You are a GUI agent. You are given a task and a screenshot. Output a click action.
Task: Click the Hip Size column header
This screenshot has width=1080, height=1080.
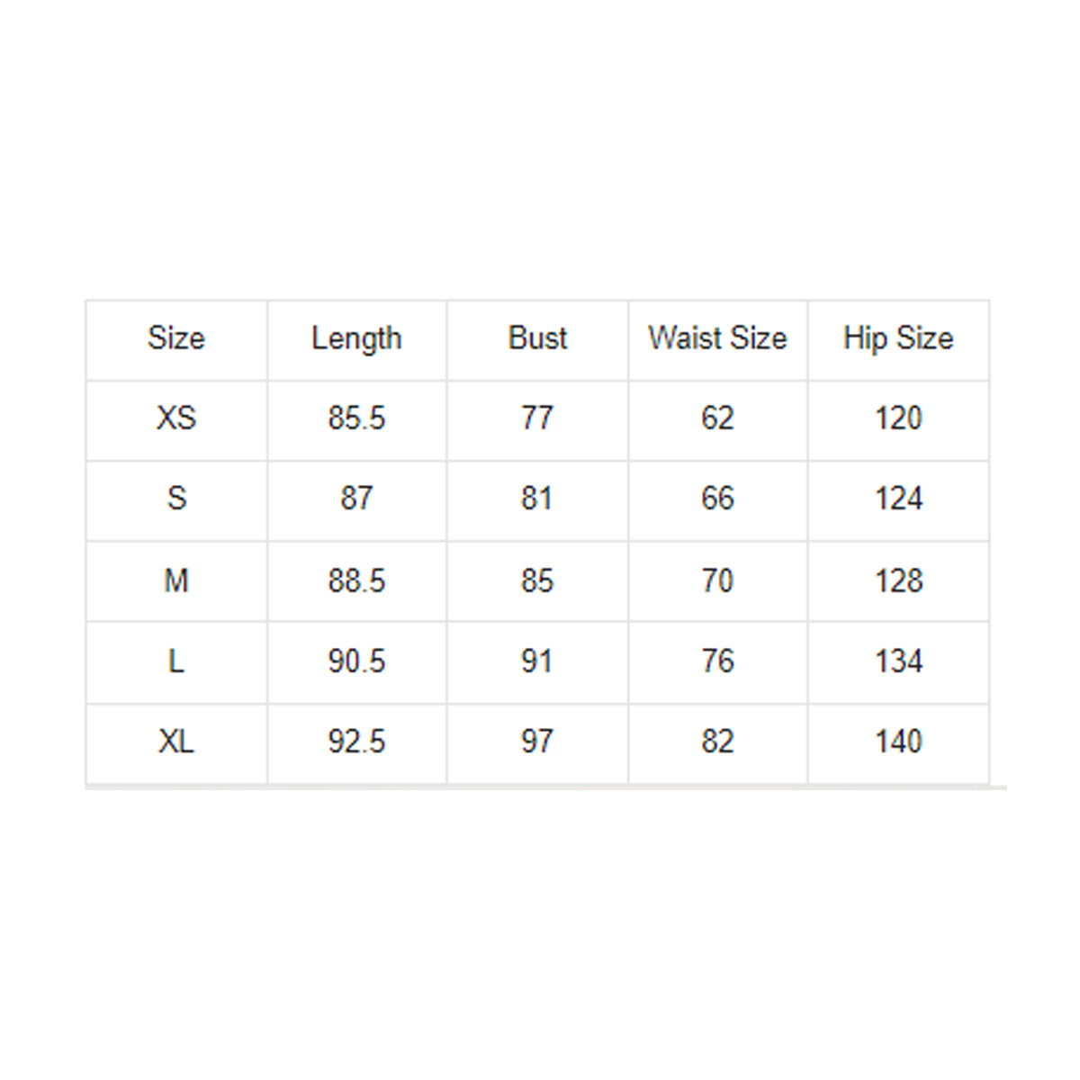898,338
